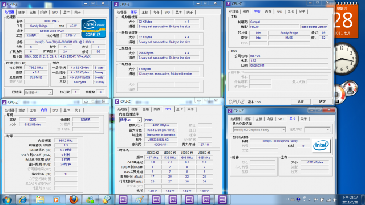Switch to 主板 tab in graphics window
Screen dimensions: 365x205
coord(259,119)
